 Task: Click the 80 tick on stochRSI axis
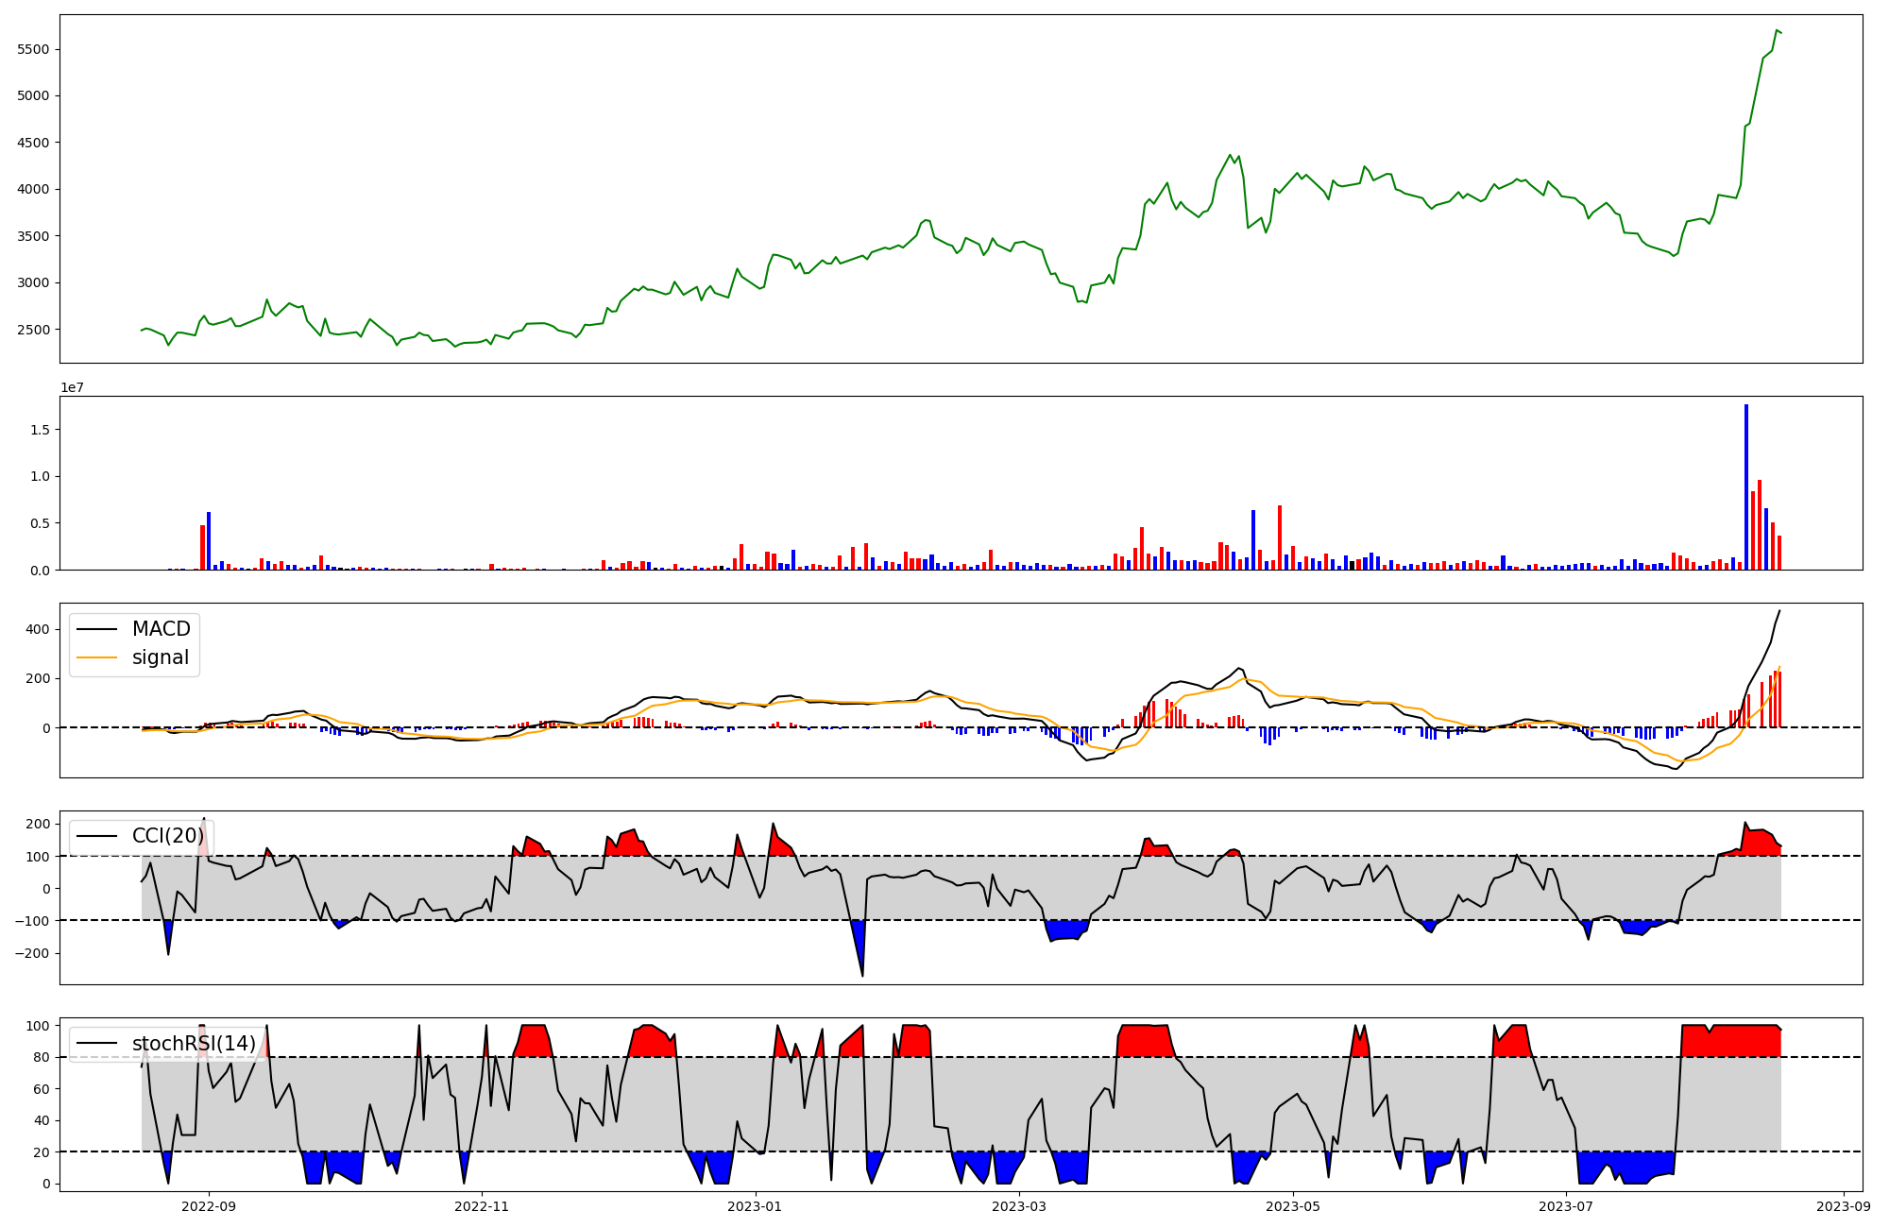[x=42, y=1057]
